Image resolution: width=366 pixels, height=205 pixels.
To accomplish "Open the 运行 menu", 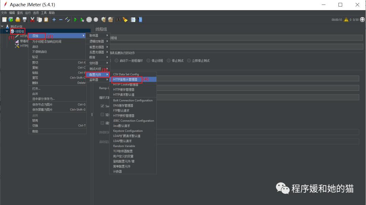I will tap(28, 13).
